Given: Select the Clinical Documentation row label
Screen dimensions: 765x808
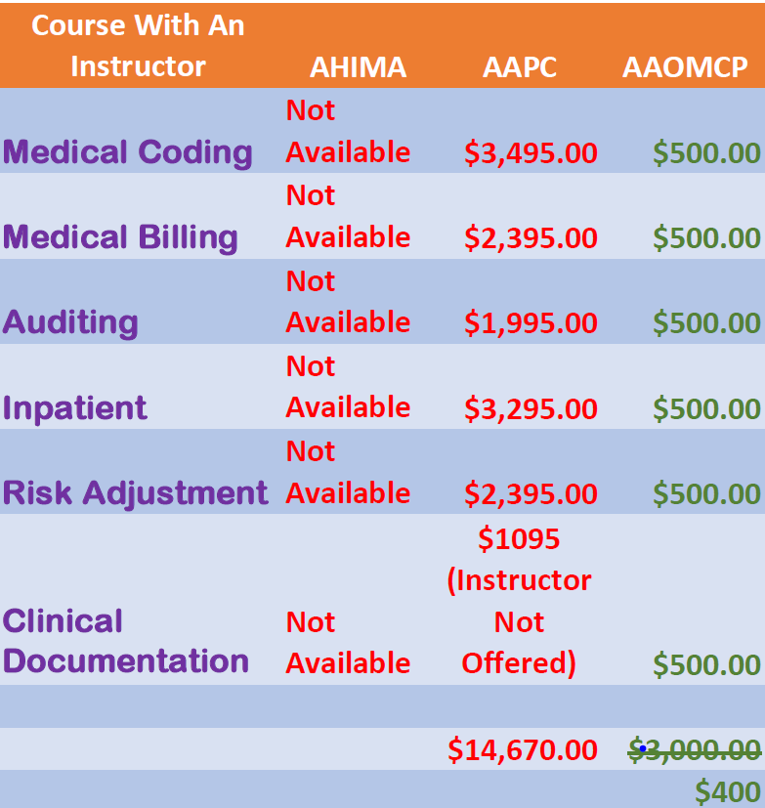Looking at the screenshot, I should [126, 641].
